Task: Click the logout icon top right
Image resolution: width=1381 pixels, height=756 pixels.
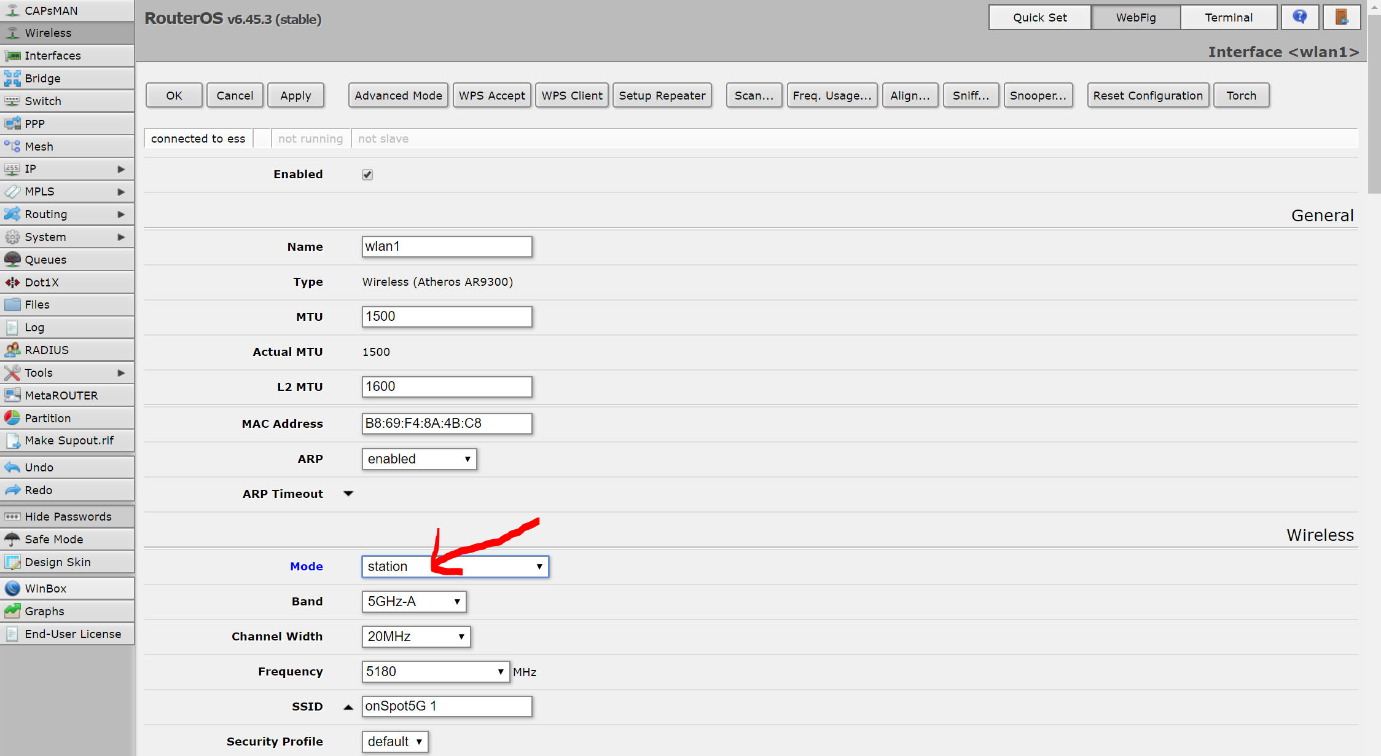Action: point(1342,17)
